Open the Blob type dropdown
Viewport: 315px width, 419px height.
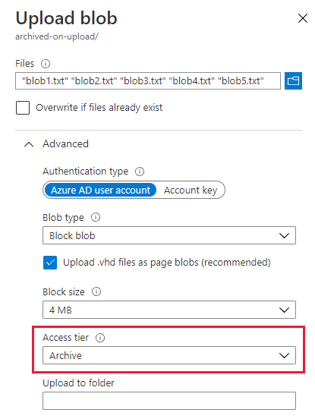click(169, 235)
